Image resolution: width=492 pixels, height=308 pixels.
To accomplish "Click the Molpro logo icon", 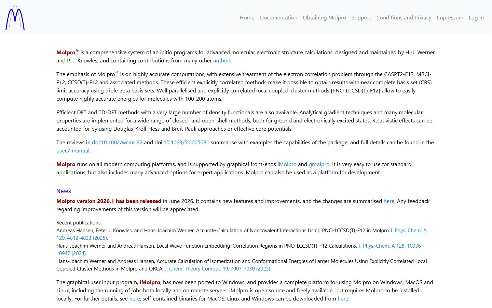I will click(15, 17).
